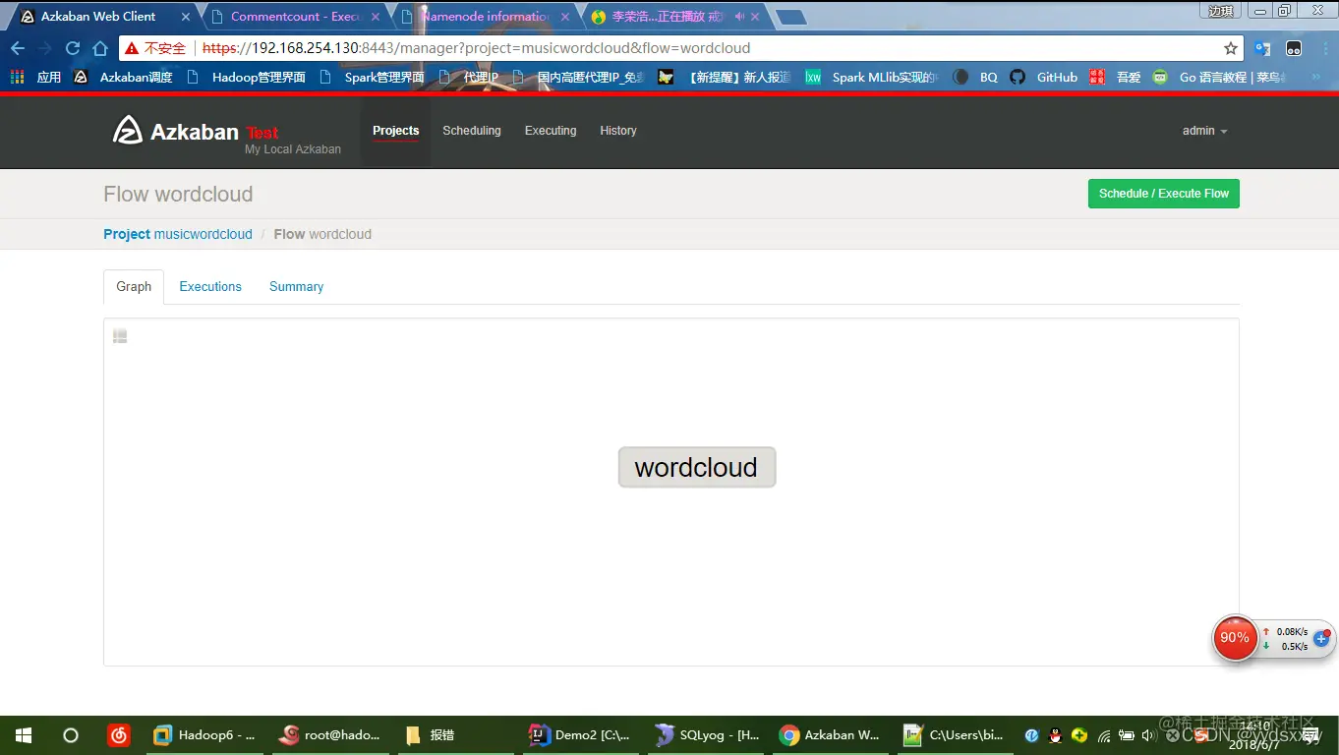The image size is (1339, 755).
Task: Open the BQ bookmark
Action: (x=975, y=77)
